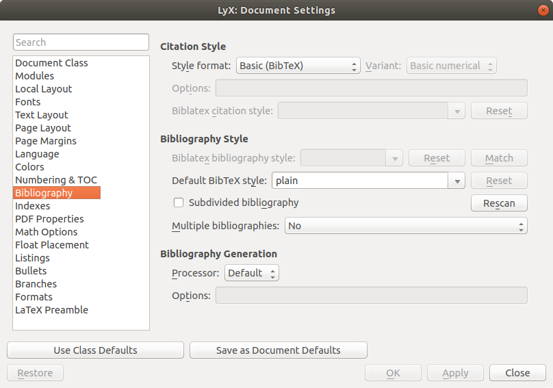Viewport: 553px width, 388px height.
Task: Click the Default BibTeX style text field
Action: (359, 181)
